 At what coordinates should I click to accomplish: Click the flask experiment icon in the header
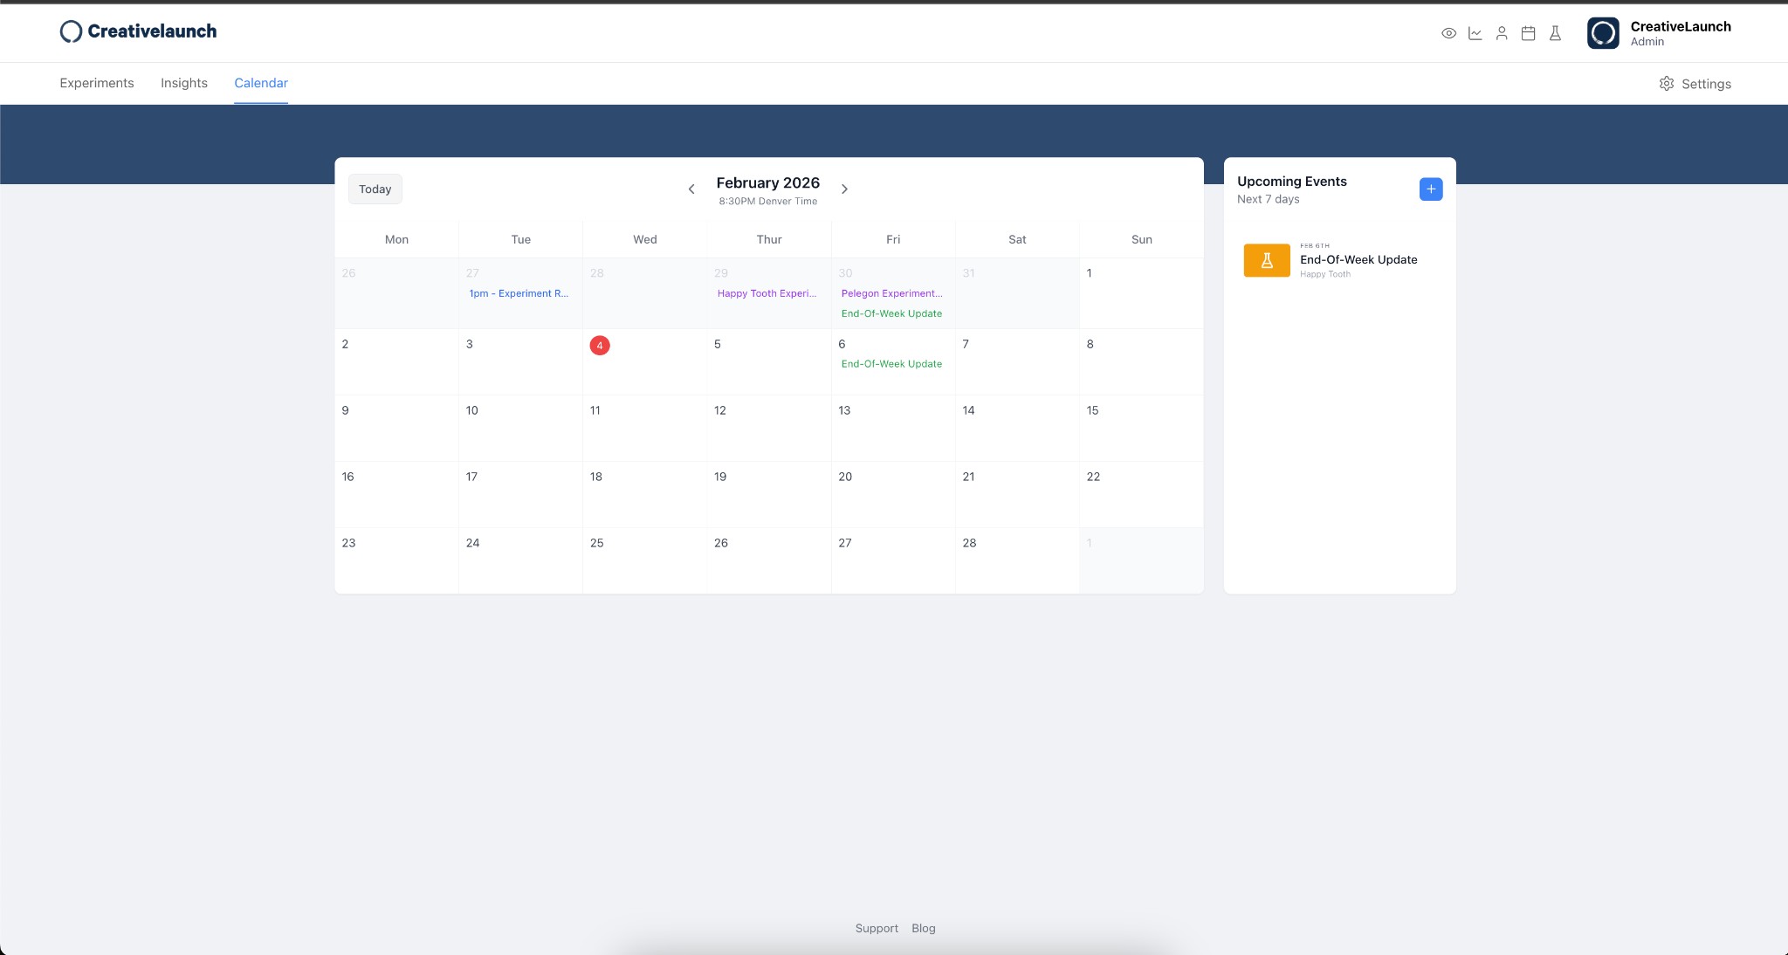(1556, 33)
